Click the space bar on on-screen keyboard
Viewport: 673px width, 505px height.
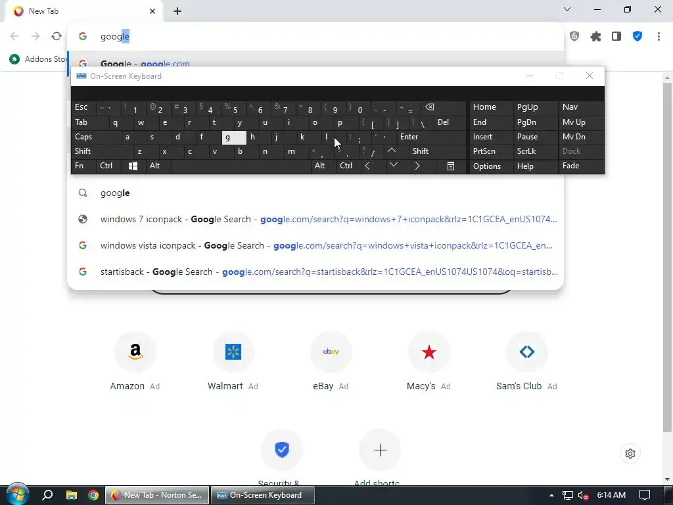(241, 166)
